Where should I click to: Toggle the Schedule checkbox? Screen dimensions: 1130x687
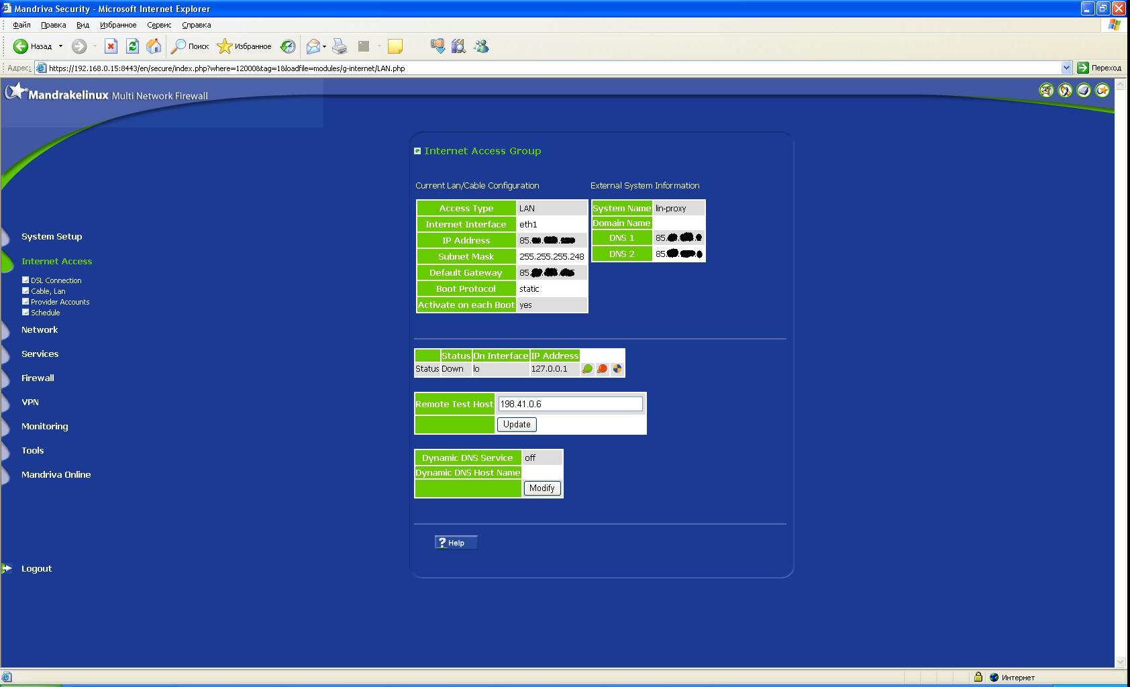click(x=25, y=312)
